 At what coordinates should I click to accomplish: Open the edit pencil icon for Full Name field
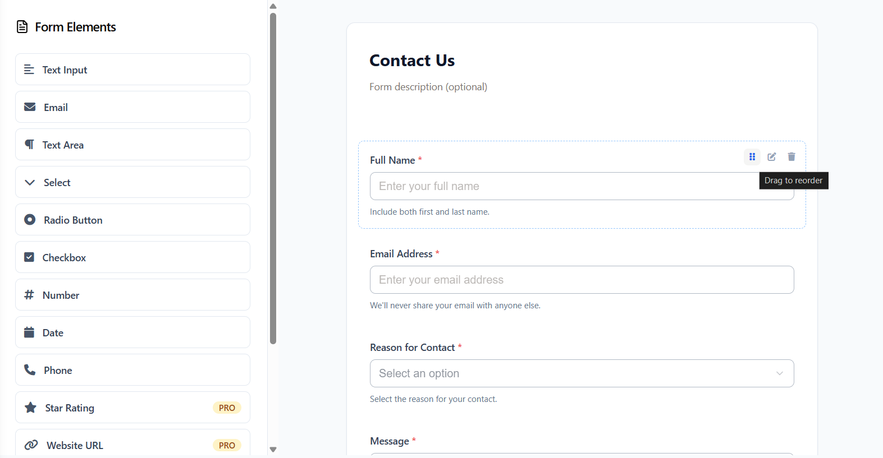(772, 157)
